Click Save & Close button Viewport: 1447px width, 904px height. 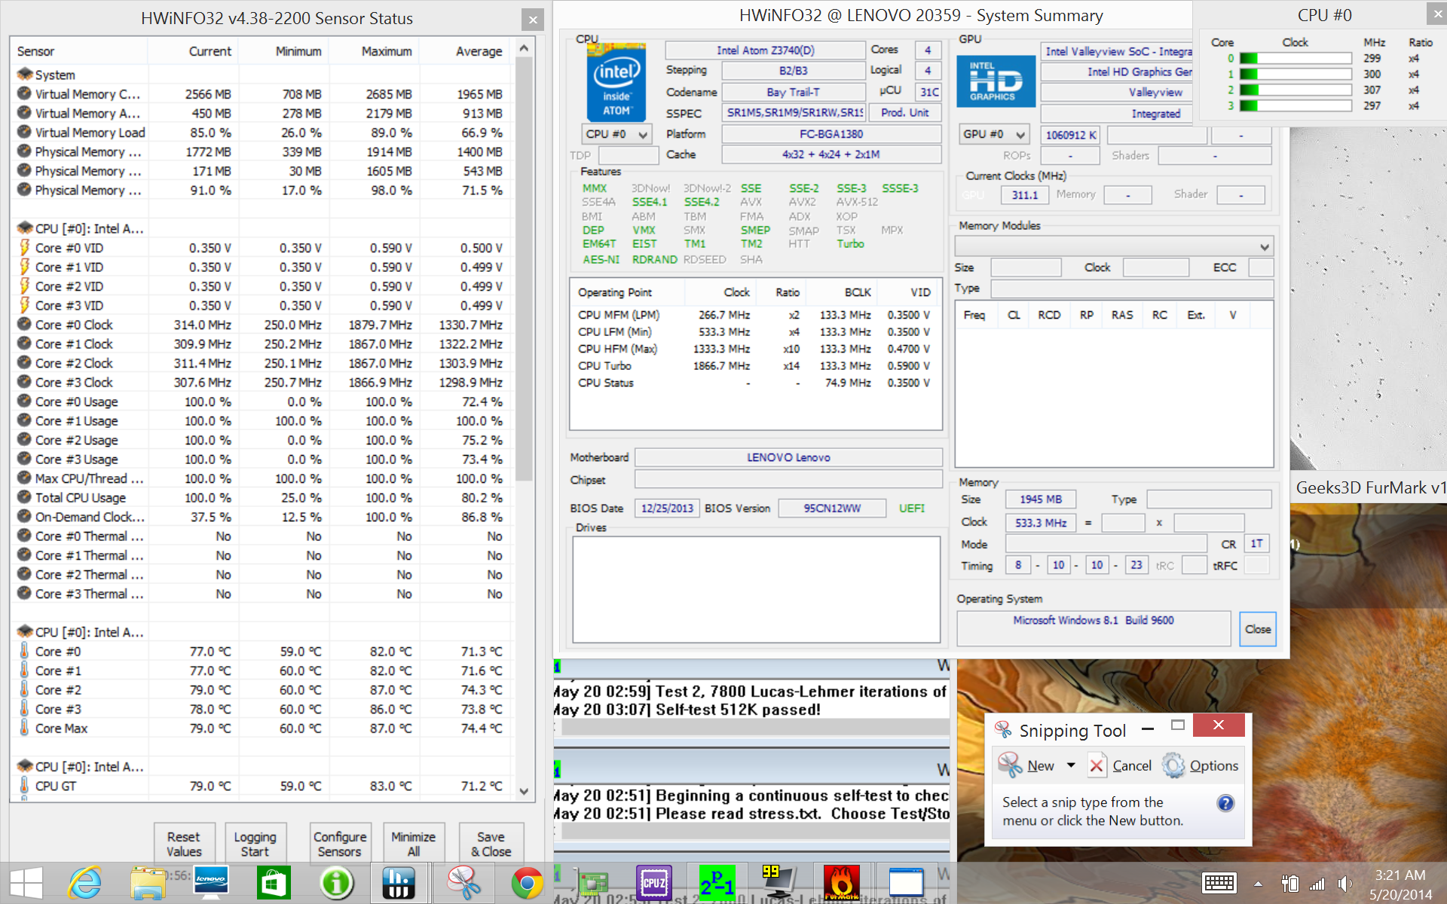tap(491, 844)
